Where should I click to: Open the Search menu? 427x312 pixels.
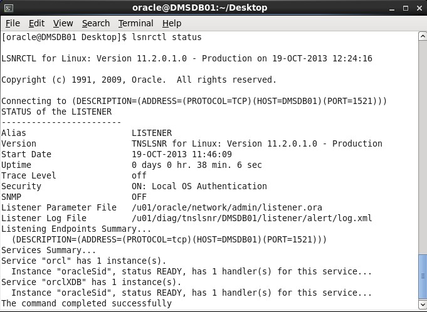(96, 23)
